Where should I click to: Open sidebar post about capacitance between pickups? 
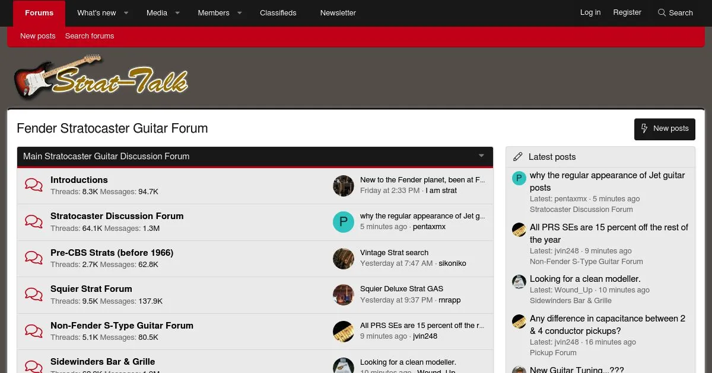click(608, 325)
